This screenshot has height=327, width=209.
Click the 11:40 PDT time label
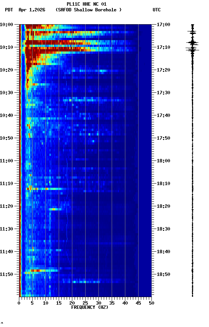coord(6,252)
